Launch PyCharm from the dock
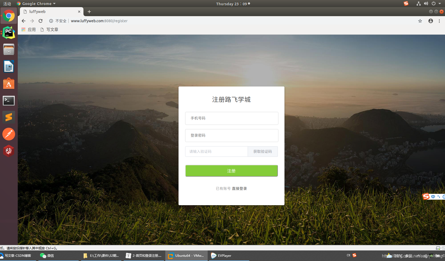The width and height of the screenshot is (445, 261). tap(9, 33)
